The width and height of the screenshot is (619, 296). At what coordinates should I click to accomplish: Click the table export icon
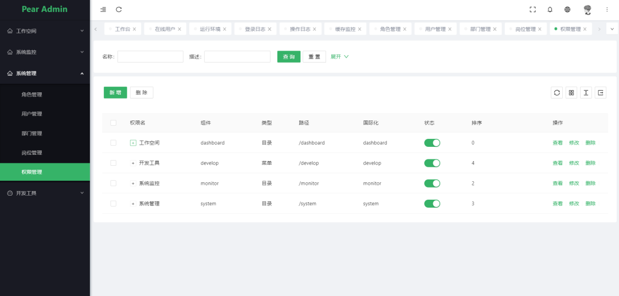coord(600,93)
